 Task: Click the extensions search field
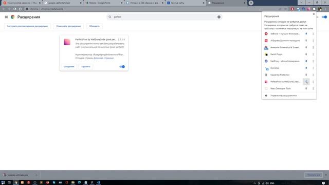[164, 17]
